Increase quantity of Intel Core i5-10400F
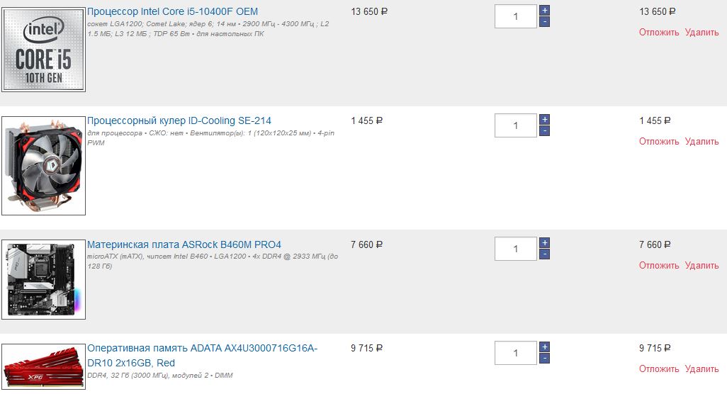 (x=544, y=11)
